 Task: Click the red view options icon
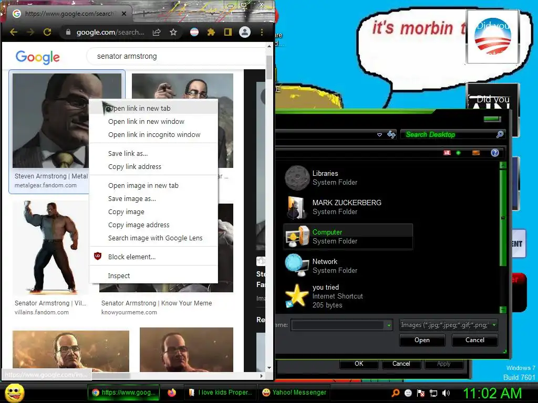pyautogui.click(x=447, y=153)
